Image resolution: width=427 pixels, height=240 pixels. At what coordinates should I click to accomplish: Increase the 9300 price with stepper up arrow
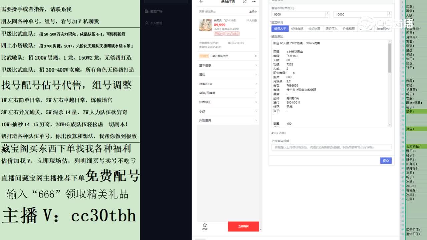pos(328,13)
